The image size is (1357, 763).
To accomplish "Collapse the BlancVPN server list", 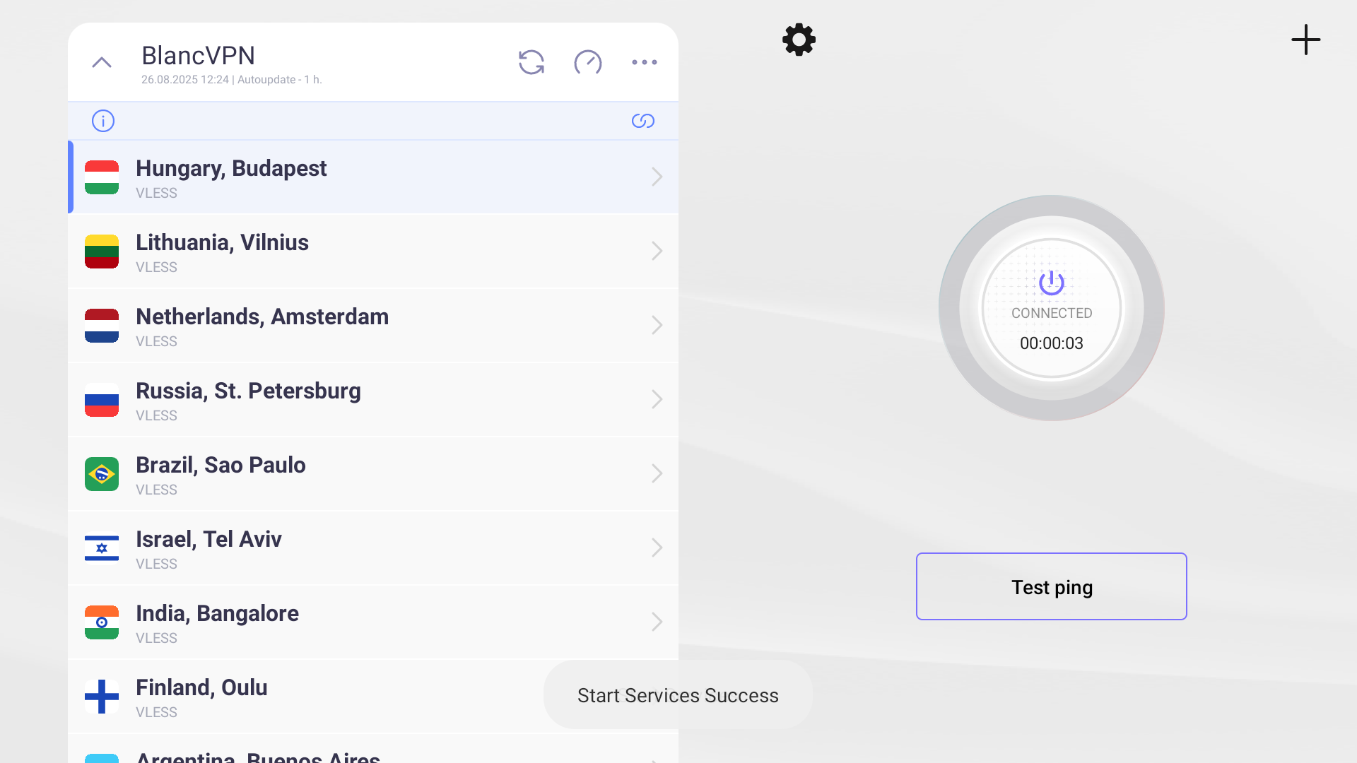I will 102,62.
